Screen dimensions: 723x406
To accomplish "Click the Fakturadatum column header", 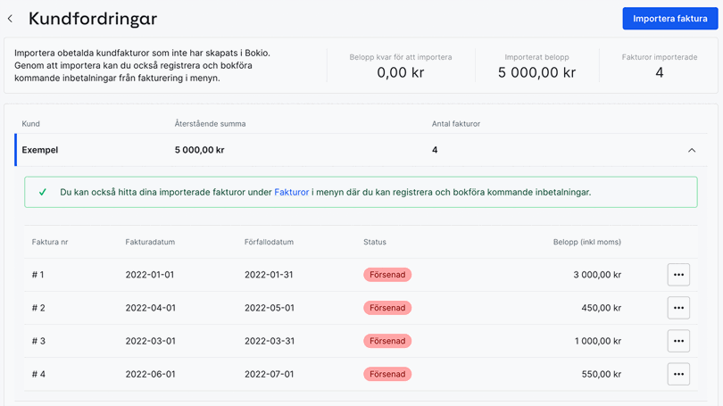I will click(x=150, y=242).
